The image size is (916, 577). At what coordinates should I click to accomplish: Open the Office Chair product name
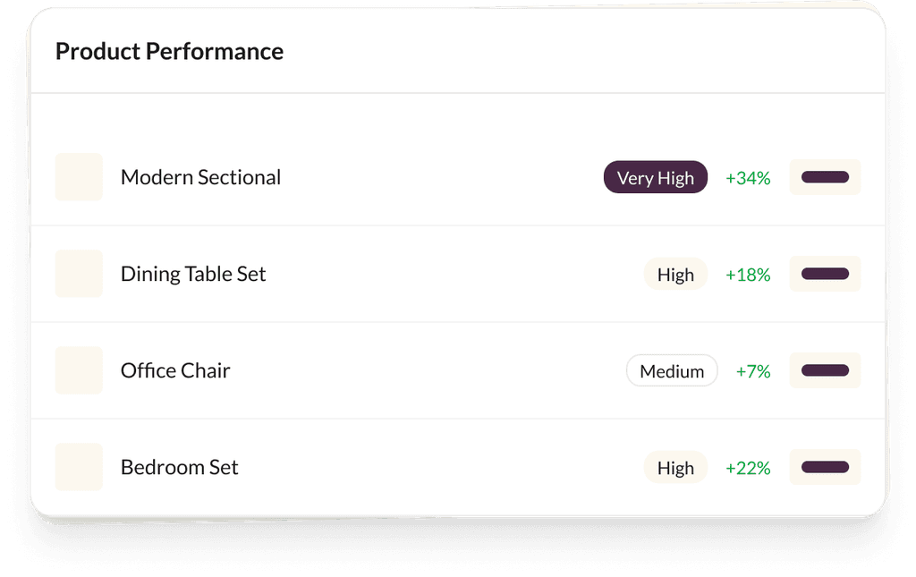tap(175, 370)
